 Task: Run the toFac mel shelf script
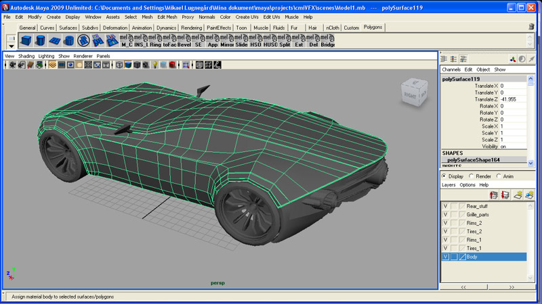click(169, 41)
